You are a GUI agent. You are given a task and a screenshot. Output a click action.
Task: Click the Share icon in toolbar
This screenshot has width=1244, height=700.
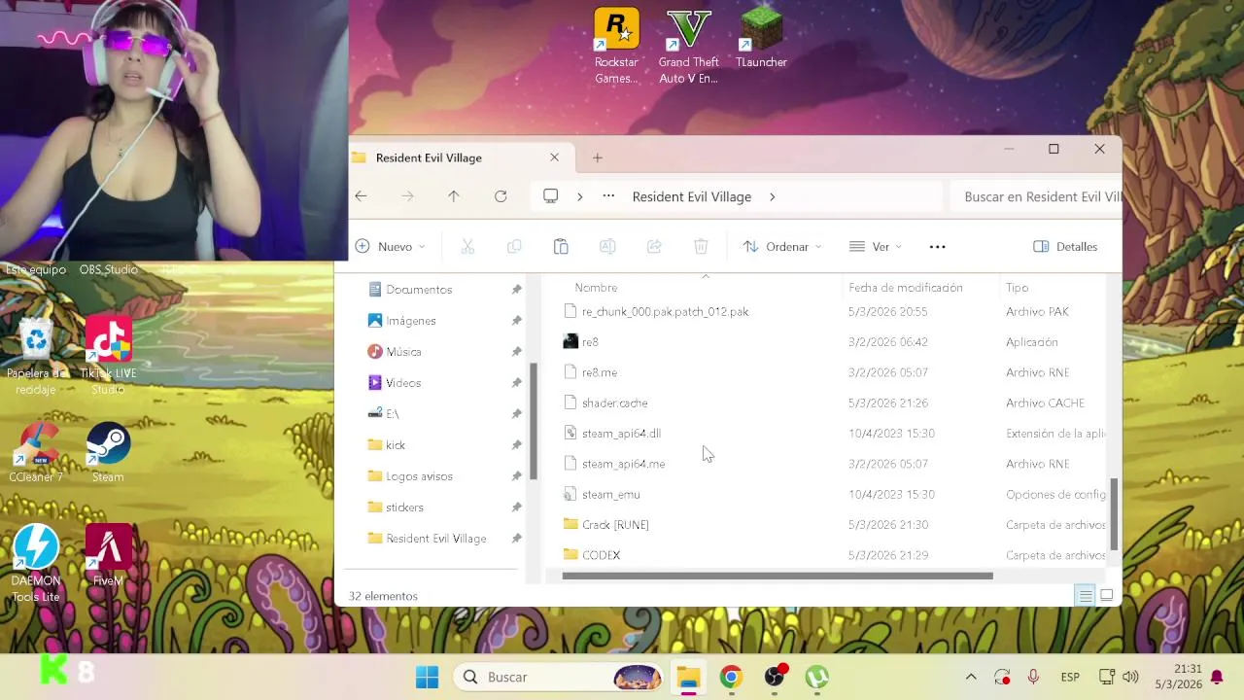click(x=654, y=247)
